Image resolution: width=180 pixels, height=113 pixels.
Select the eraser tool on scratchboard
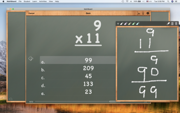[168, 24]
